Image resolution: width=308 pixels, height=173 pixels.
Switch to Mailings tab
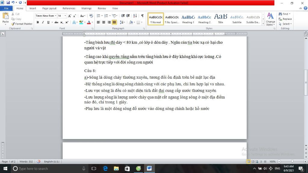tap(86, 8)
